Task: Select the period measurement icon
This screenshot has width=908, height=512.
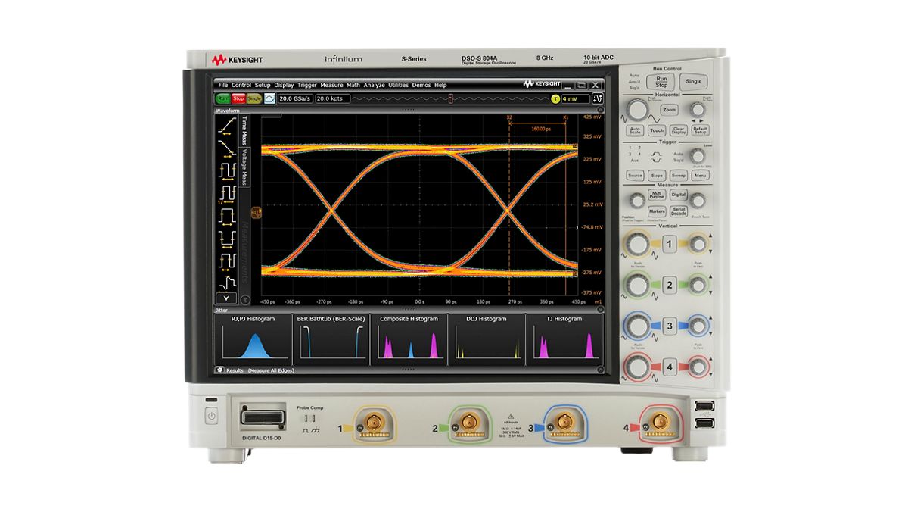Action: pyautogui.click(x=226, y=170)
